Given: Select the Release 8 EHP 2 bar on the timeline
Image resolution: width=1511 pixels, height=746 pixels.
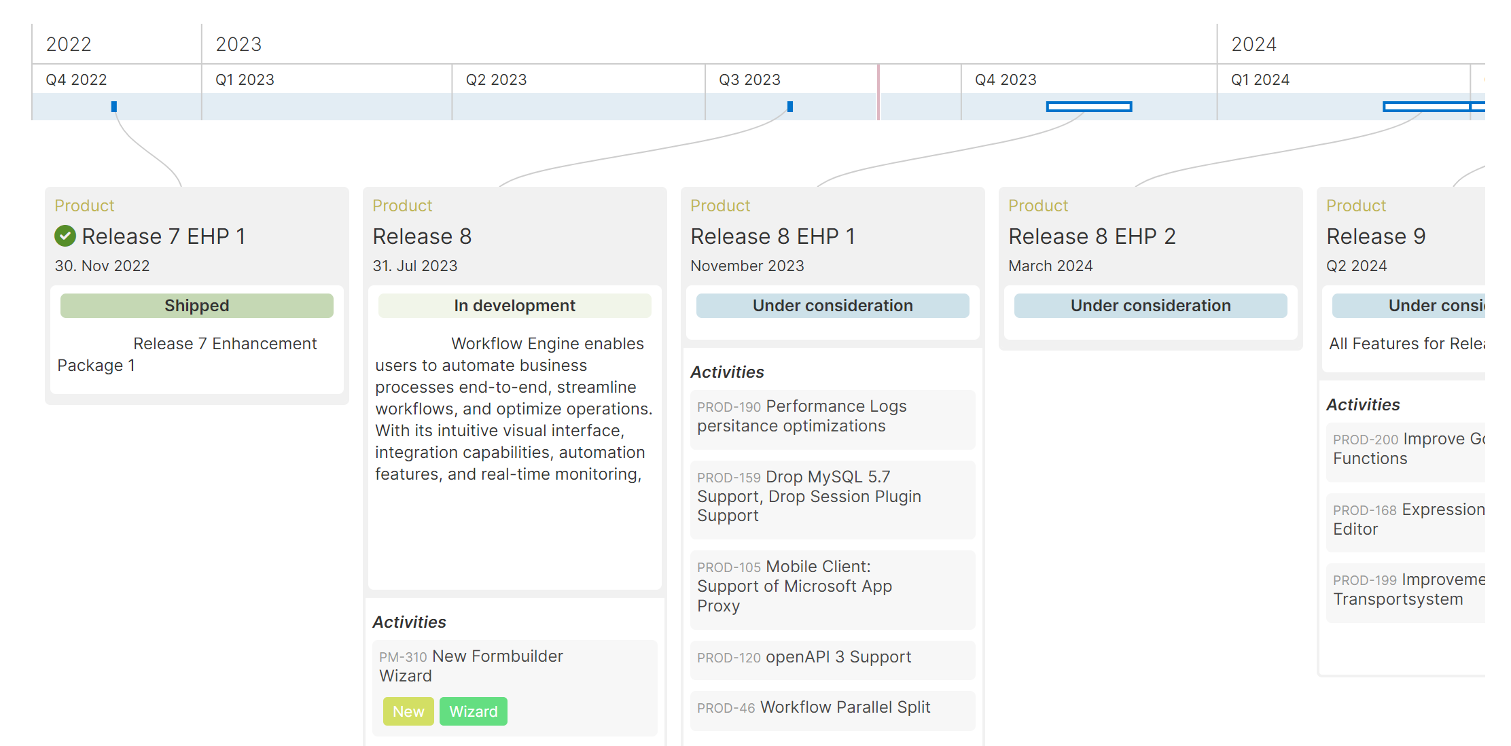Looking at the screenshot, I should 1088,106.
